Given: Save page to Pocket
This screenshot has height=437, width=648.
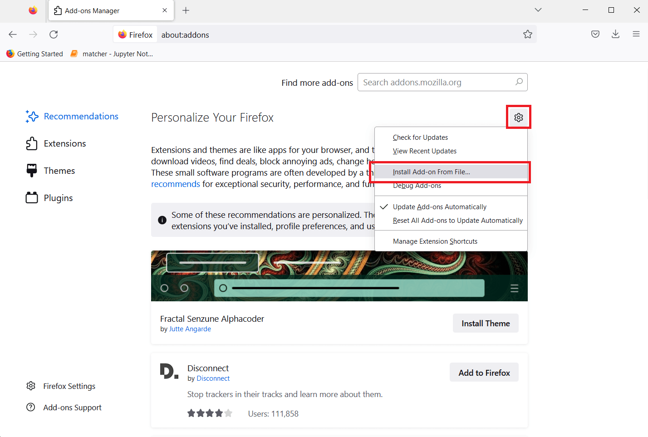Looking at the screenshot, I should pyautogui.click(x=595, y=34).
